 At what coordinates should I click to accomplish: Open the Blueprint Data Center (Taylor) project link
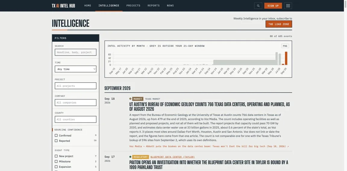coord(173,157)
